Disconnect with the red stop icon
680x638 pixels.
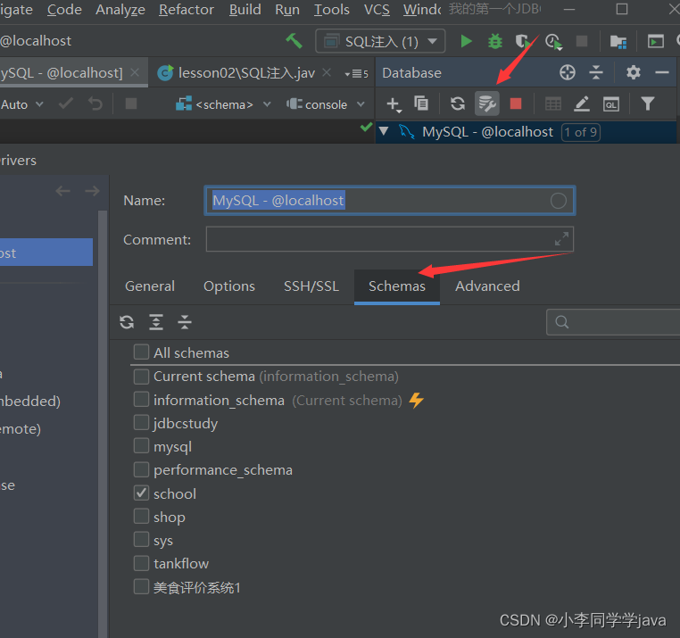pos(515,104)
